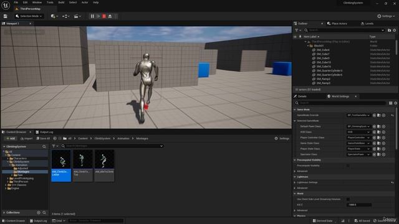The height and width of the screenshot is (224, 399).
Task: Switch to the Output Log tab
Action: point(44,132)
